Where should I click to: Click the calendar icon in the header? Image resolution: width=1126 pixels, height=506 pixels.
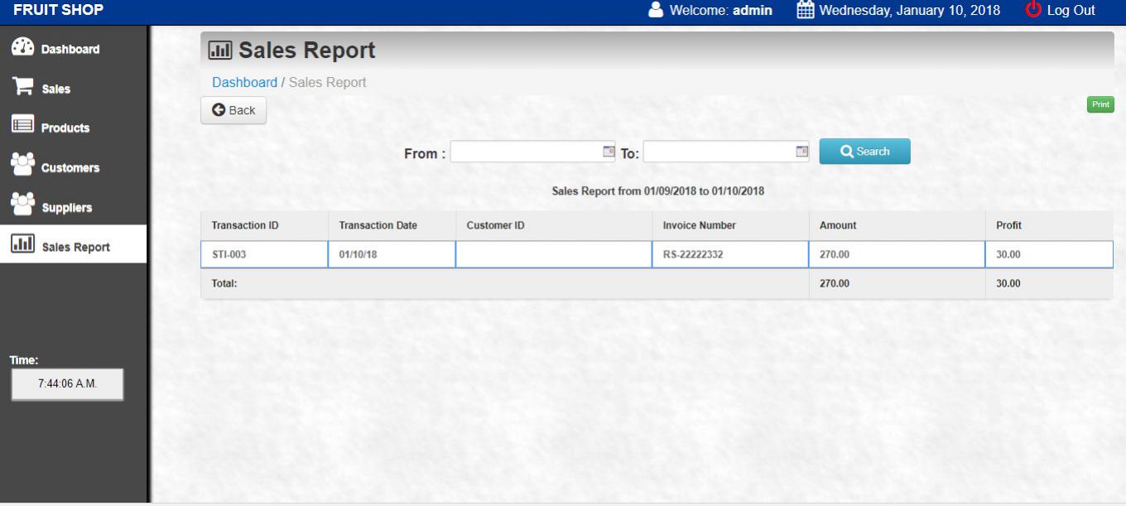805,10
